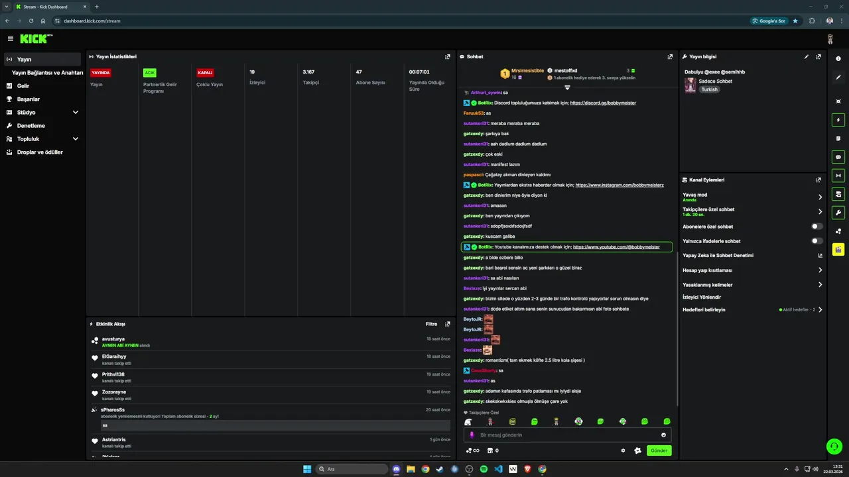The image size is (849, 477).
Task: Click the user avatar at top right
Action: (830, 39)
